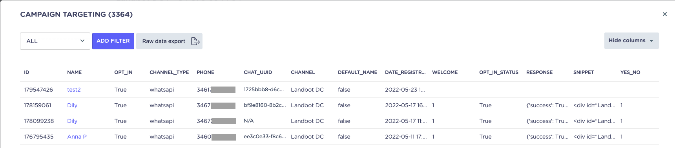Image resolution: width=675 pixels, height=148 pixels.
Task: Click the ADD FILTER button
Action: (113, 41)
